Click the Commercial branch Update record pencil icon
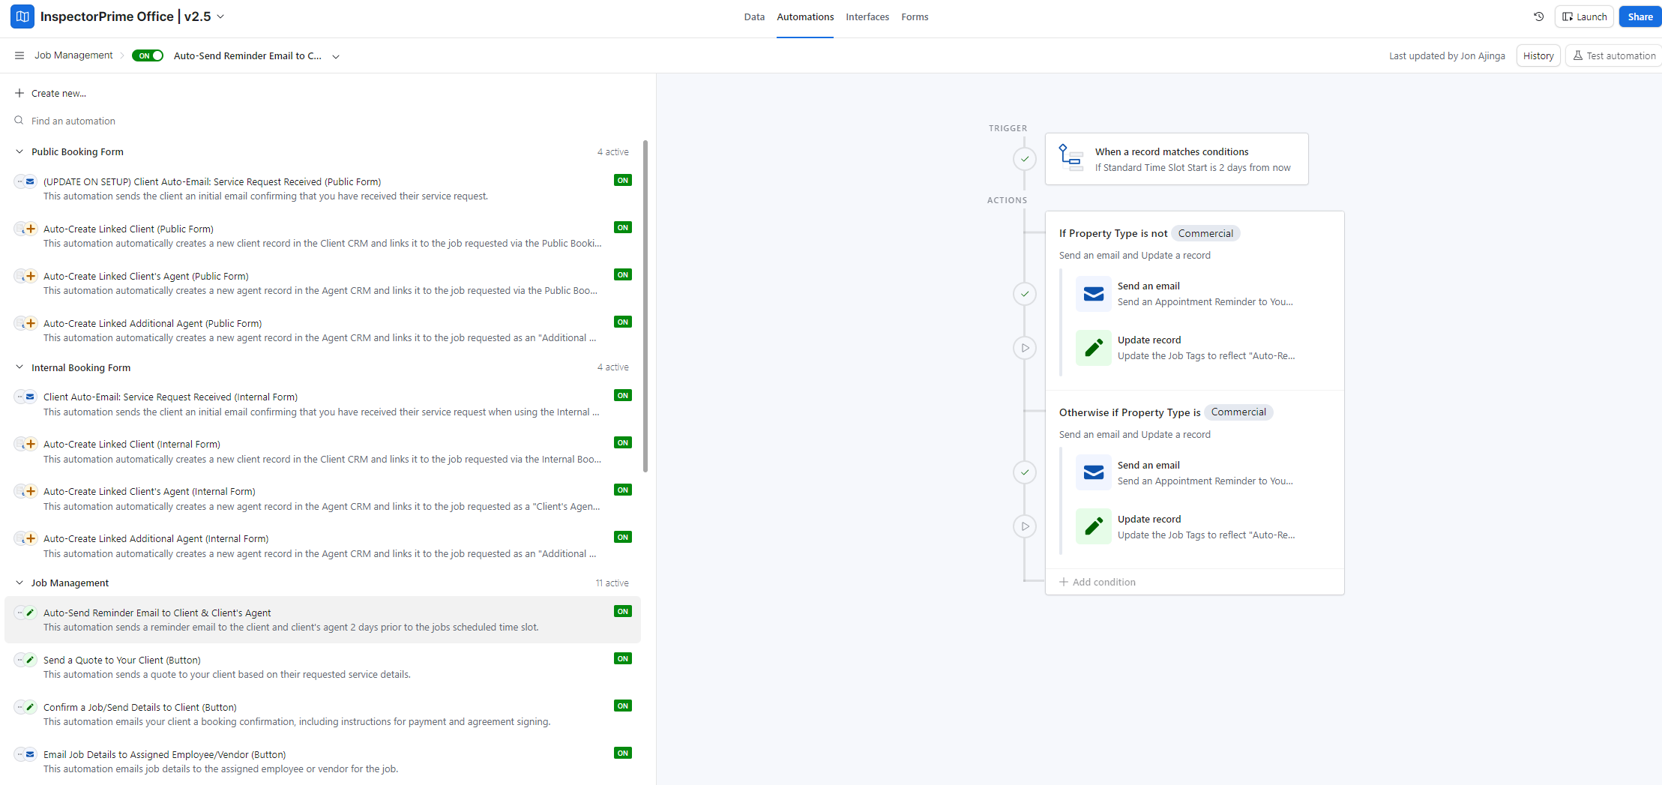The height and width of the screenshot is (785, 1662). point(1093,526)
